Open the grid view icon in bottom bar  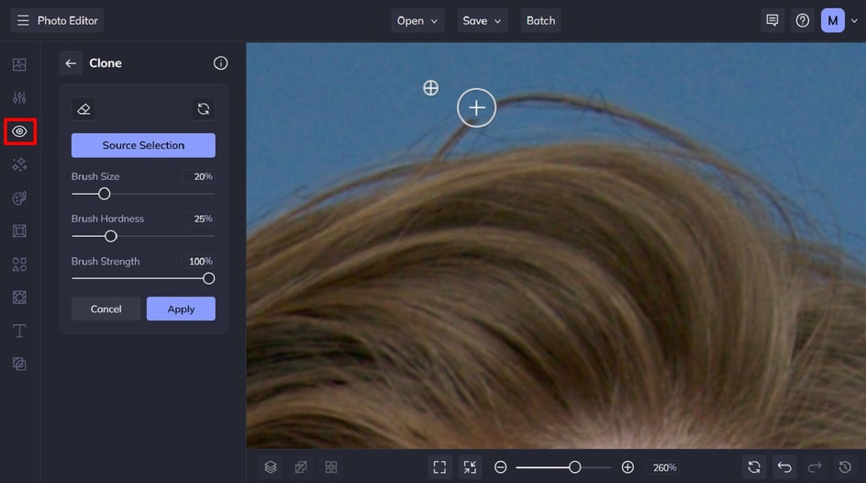coord(331,467)
